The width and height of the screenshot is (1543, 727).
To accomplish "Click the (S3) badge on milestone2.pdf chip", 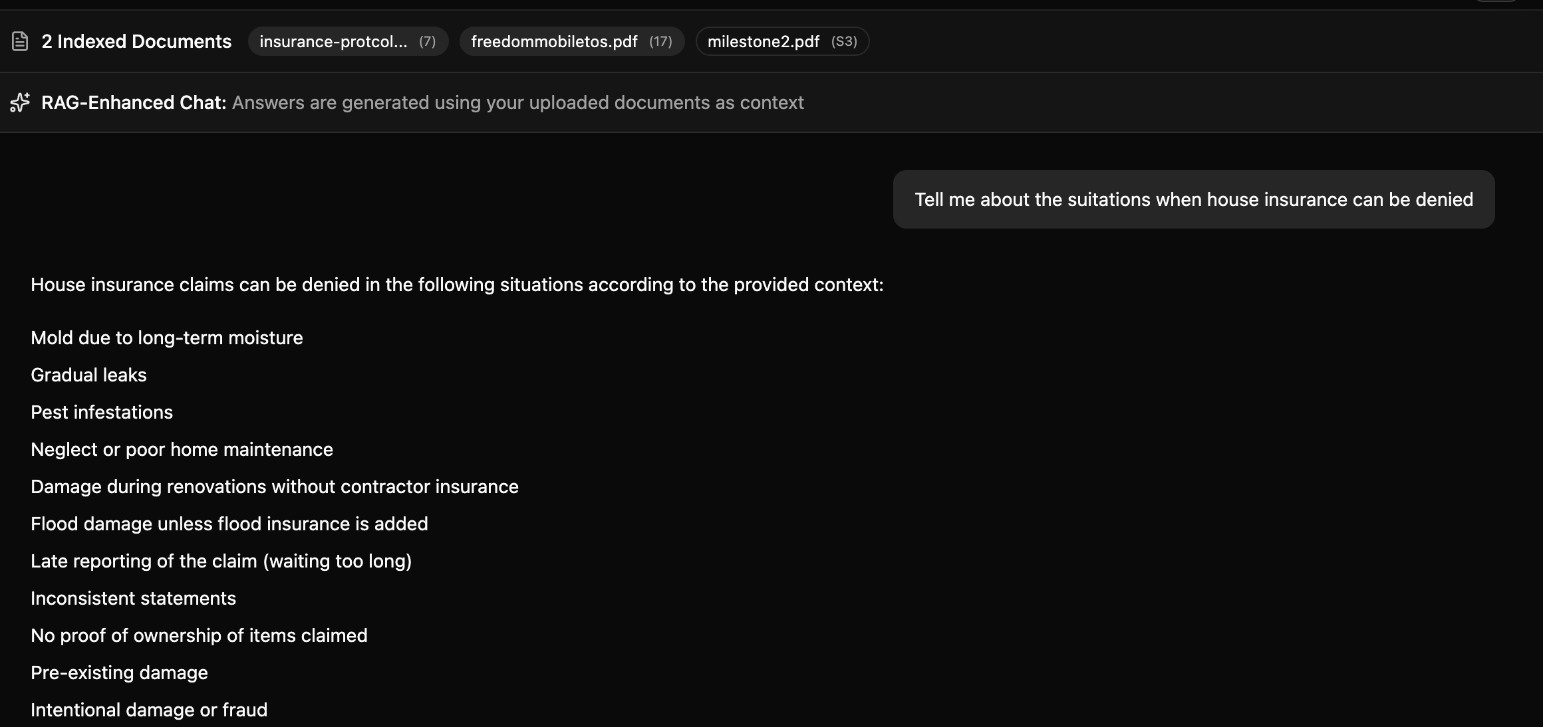I will [845, 41].
